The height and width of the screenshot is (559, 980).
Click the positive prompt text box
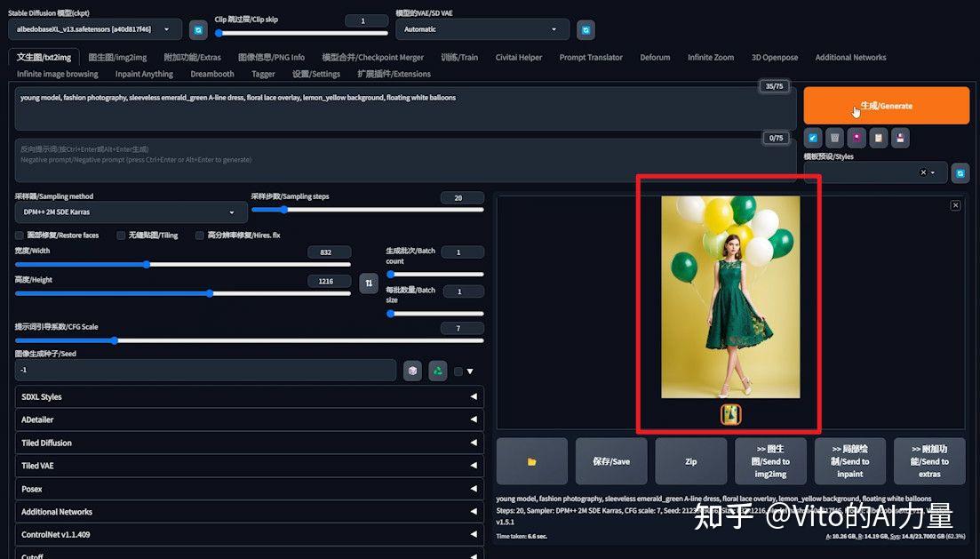coord(405,109)
